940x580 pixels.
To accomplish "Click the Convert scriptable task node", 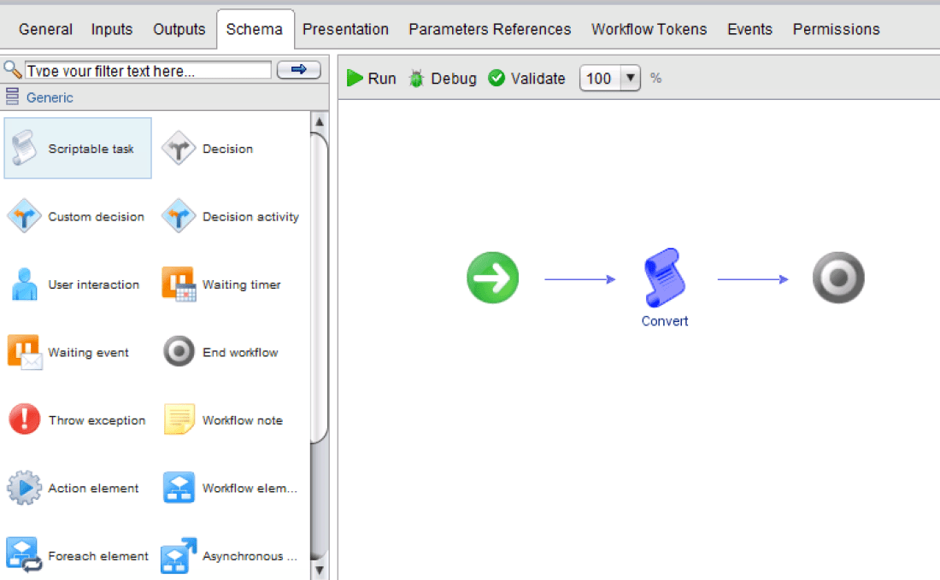I will (665, 278).
